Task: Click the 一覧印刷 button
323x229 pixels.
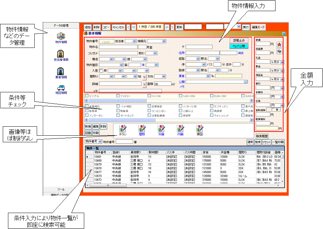Action: pos(278,142)
